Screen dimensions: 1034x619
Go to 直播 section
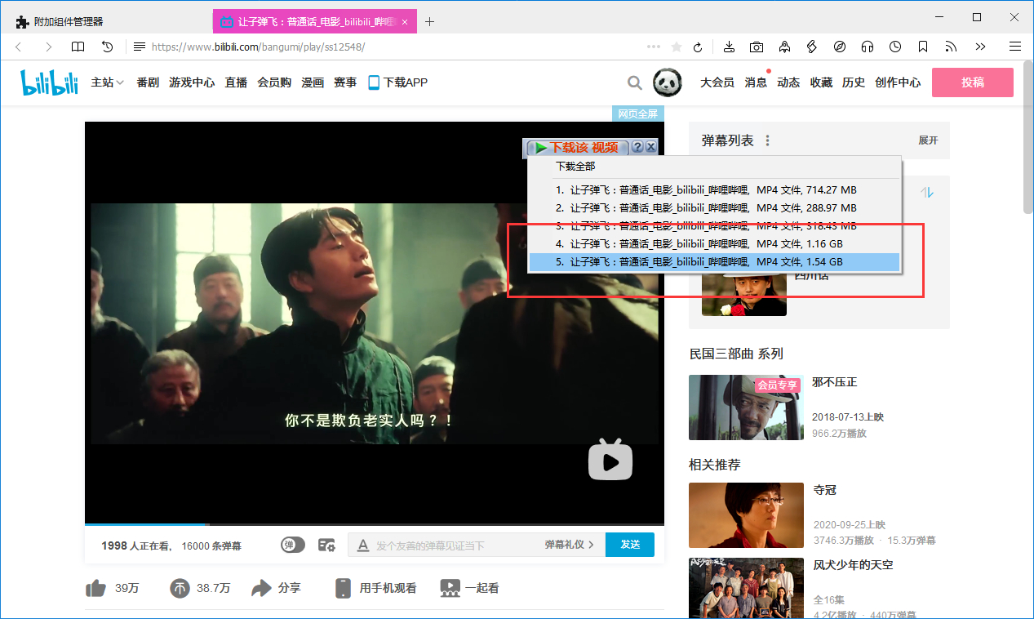[236, 82]
